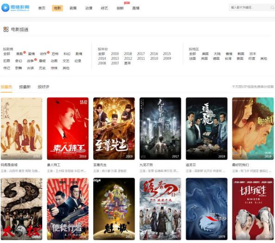Filter genre by 喜剧
Image resolution: width=275 pixels, height=243 pixels.
19,54
